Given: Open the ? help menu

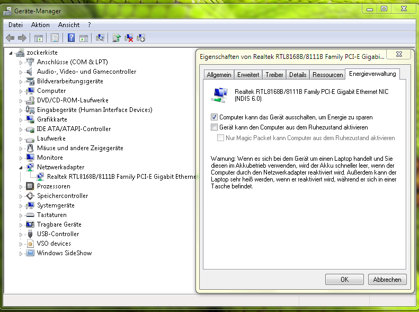Looking at the screenshot, I should click(90, 25).
